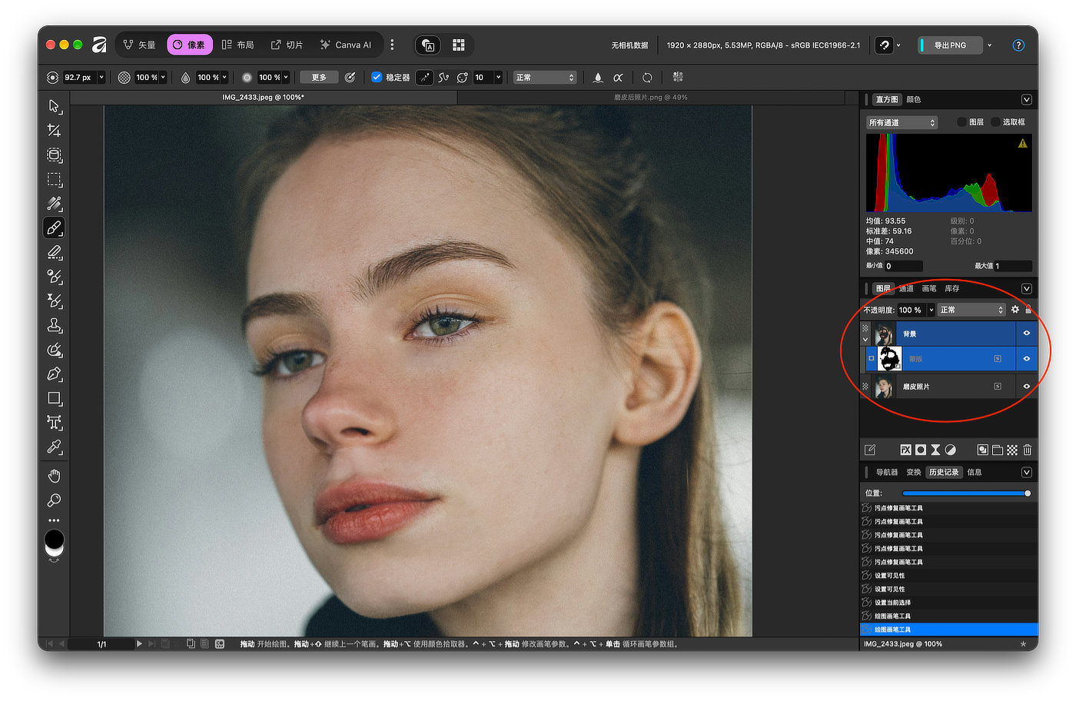Add an adjustment layer half-circle icon
This screenshot has width=1076, height=701.
tap(951, 450)
